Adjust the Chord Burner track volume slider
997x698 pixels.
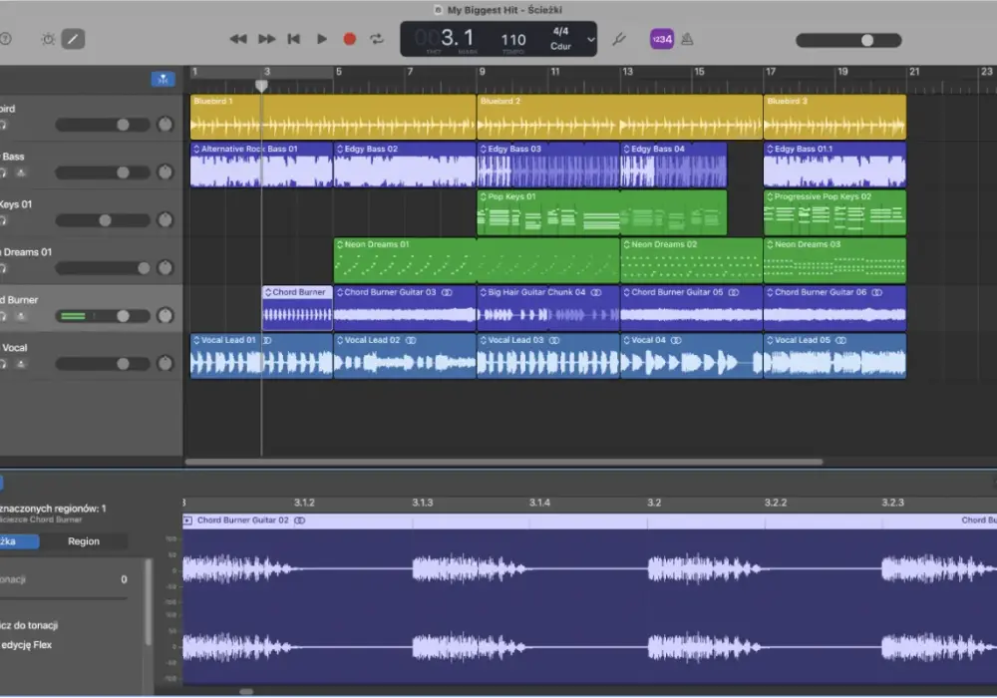(x=103, y=316)
